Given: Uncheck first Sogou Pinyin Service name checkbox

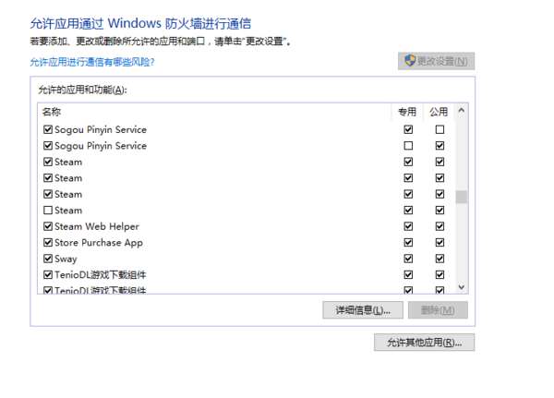Looking at the screenshot, I should coord(48,129).
